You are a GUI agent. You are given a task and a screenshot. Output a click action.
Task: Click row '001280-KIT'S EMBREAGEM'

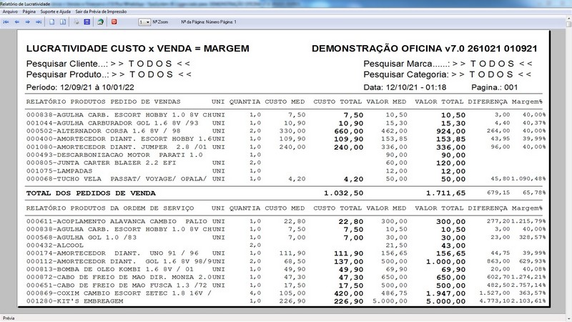tap(286, 301)
